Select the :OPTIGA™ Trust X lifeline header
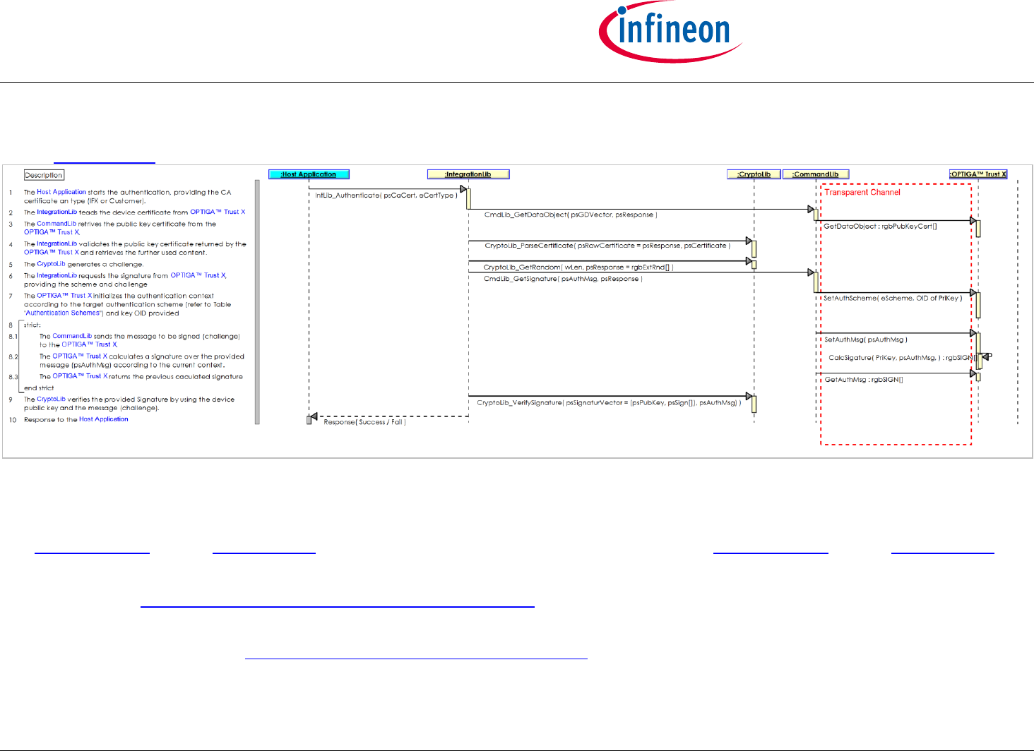Screen dimensions: 1034x751 tap(978, 174)
